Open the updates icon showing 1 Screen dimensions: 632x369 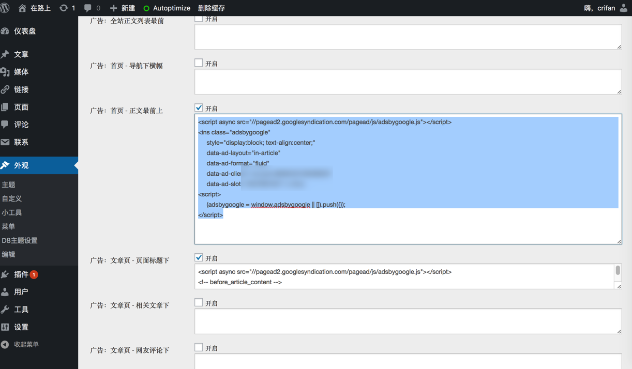point(64,8)
